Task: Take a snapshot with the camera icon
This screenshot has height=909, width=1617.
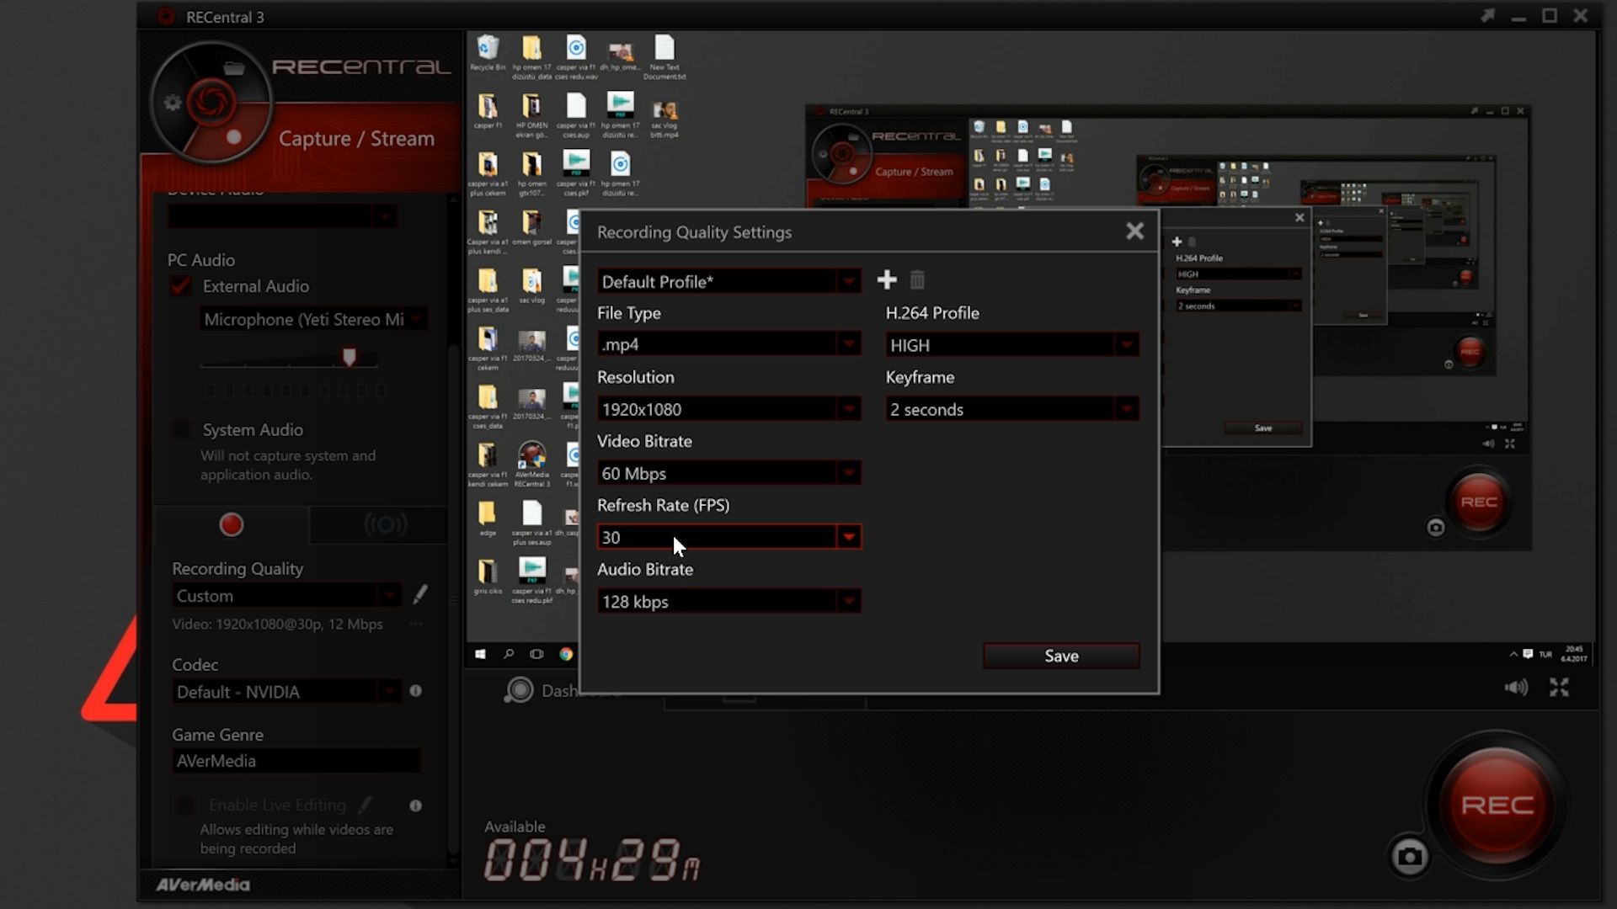Action: [1410, 857]
